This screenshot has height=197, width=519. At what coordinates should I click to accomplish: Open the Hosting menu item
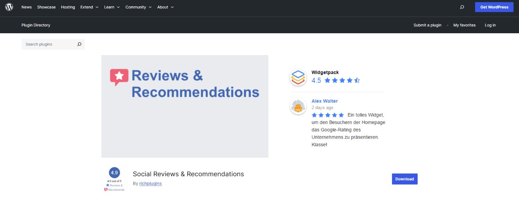click(x=68, y=7)
